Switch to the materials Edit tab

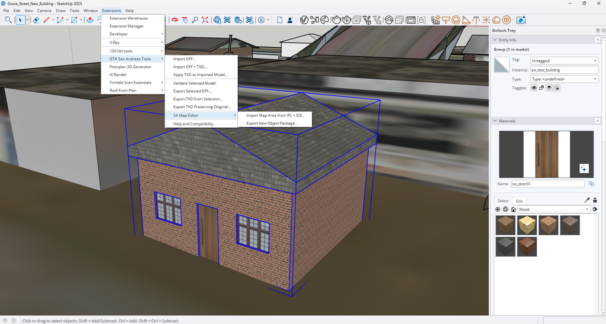pyautogui.click(x=519, y=201)
